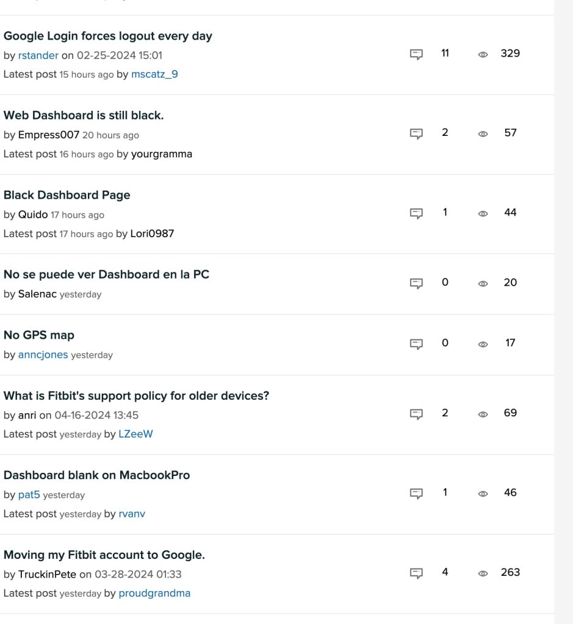Click views eye icon for Moving my Fitbit account

pyautogui.click(x=483, y=573)
